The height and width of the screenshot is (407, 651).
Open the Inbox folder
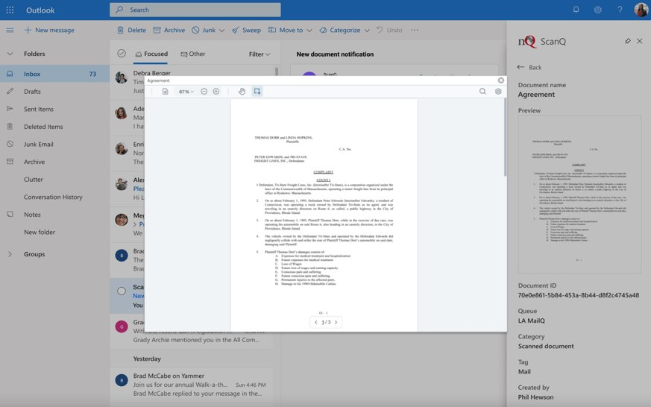pyautogui.click(x=54, y=74)
